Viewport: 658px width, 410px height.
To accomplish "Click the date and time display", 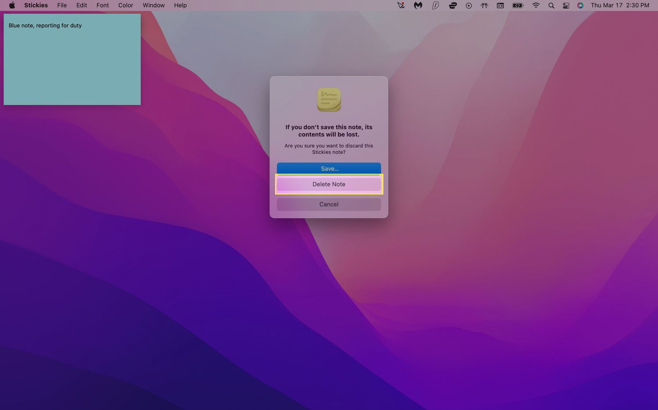I will click(619, 5).
